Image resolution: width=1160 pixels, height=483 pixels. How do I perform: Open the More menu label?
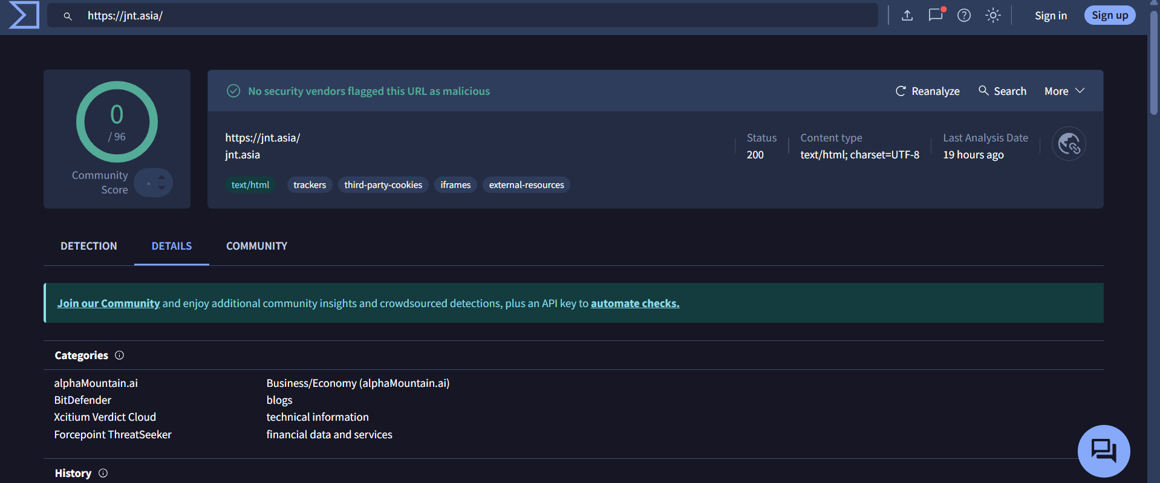point(1057,91)
